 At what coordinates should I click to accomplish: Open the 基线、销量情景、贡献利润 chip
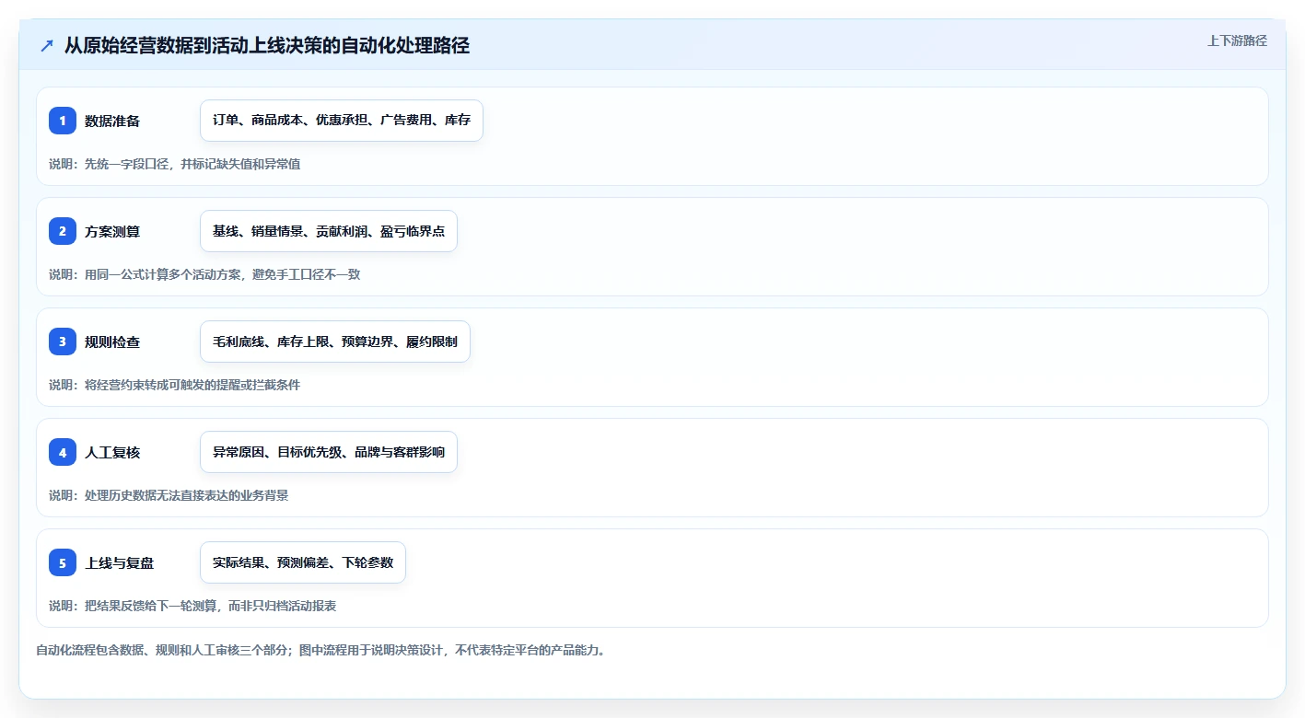coord(329,231)
